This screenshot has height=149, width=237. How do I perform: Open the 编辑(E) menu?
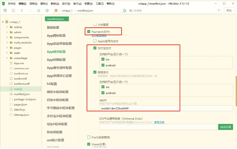coord(23,4)
